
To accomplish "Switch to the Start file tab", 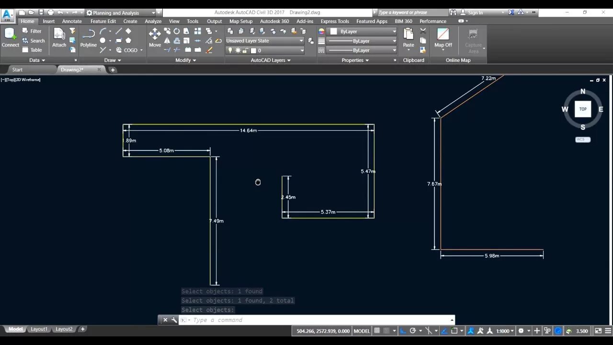I will pos(17,69).
